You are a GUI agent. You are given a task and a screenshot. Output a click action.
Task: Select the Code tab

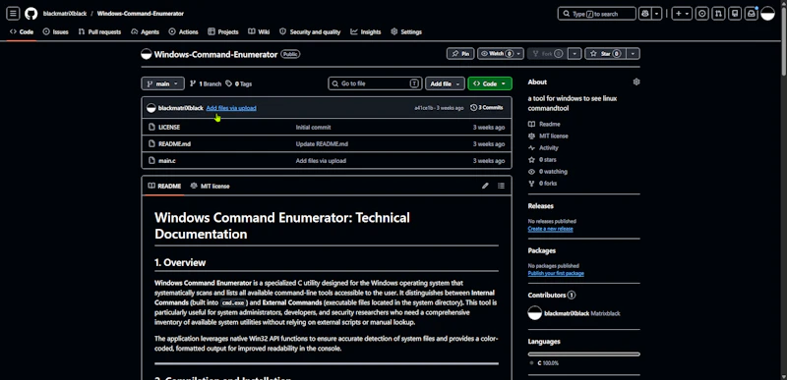(x=21, y=32)
